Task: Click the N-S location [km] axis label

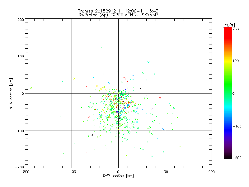Action: [11, 93]
